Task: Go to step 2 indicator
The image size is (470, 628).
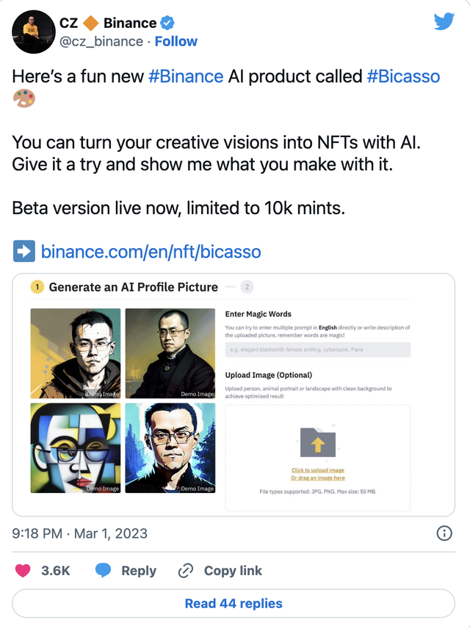Action: (247, 287)
